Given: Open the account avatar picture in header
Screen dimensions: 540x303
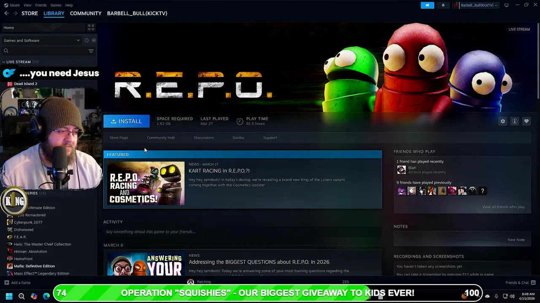Looking at the screenshot, I should pos(456,5).
